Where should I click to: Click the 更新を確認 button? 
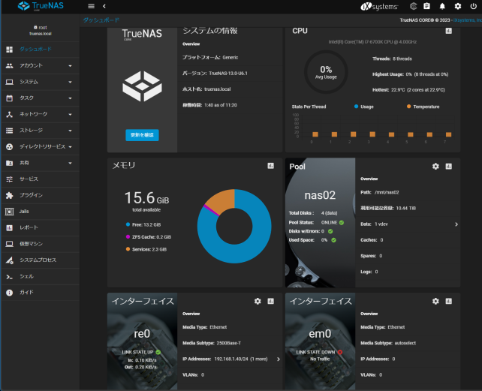(142, 135)
